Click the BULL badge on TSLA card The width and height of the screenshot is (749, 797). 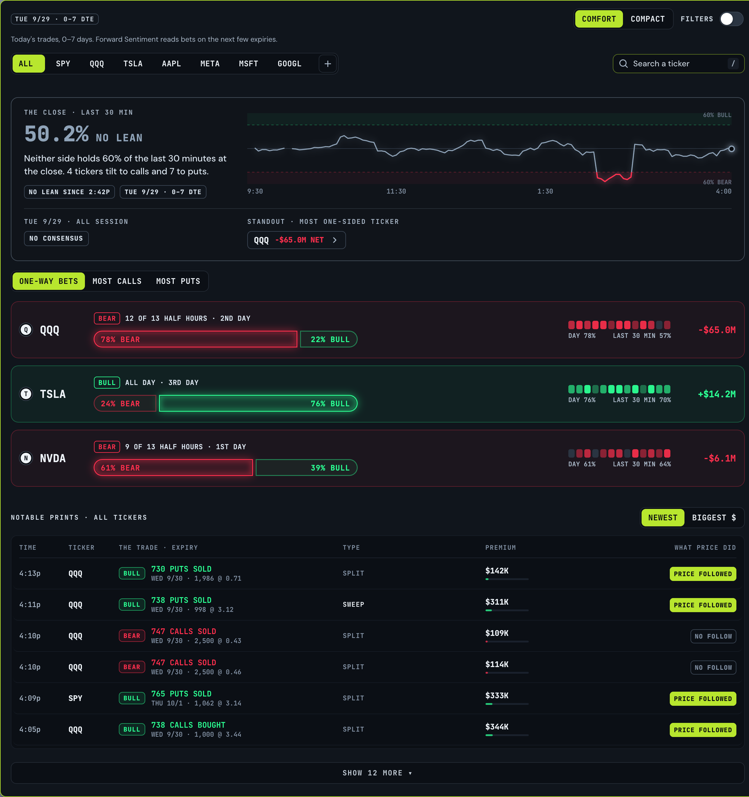point(107,383)
